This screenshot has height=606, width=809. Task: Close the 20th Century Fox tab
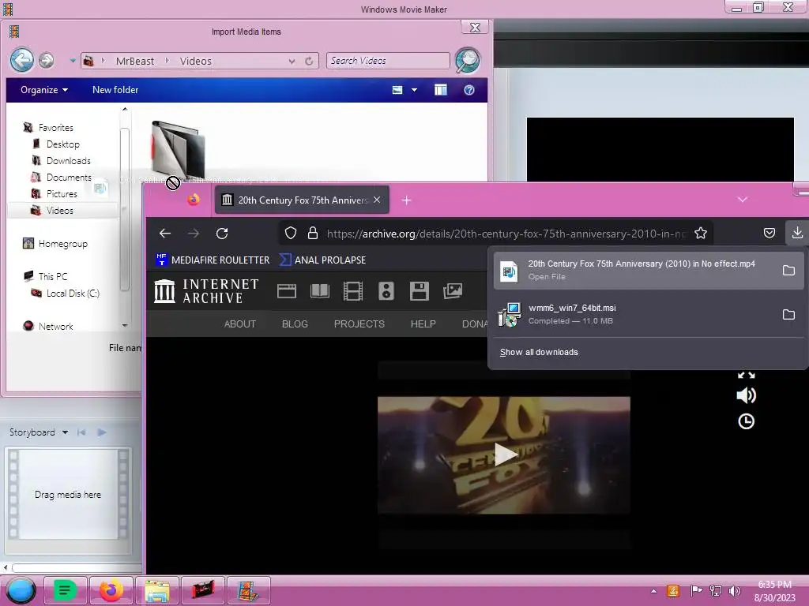coord(377,200)
